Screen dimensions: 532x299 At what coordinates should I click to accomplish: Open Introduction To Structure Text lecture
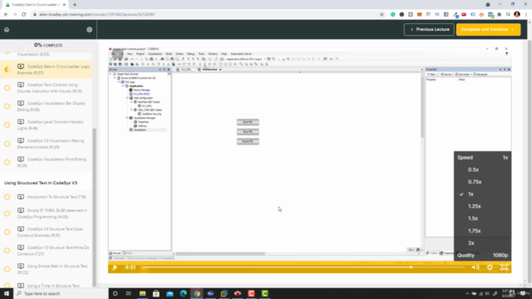click(x=52, y=197)
